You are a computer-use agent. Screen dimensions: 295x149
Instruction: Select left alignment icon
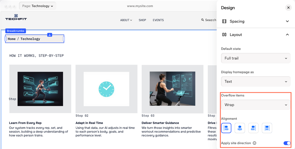pyautogui.click(x=226, y=128)
